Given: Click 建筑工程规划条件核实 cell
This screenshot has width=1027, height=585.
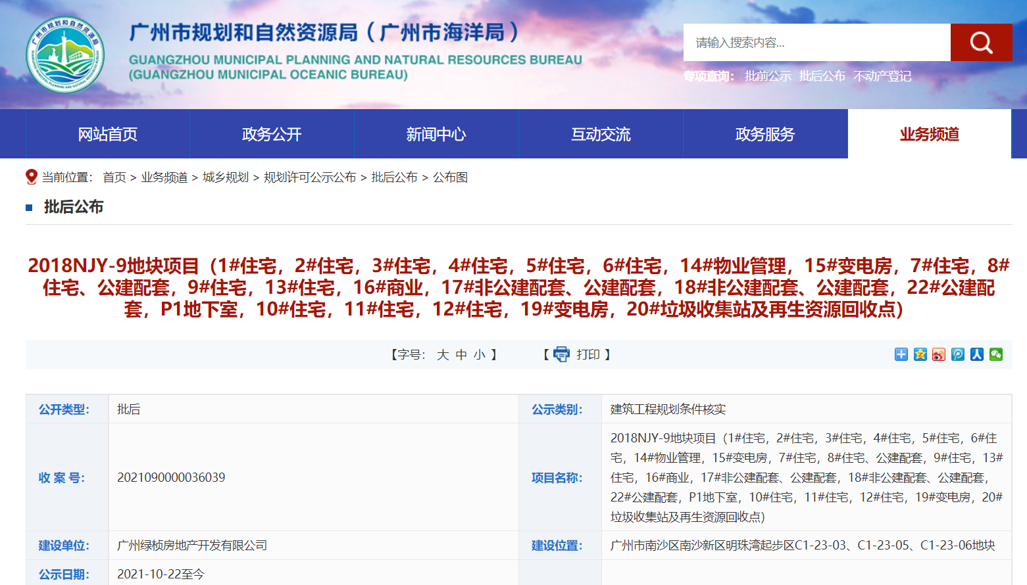Looking at the screenshot, I should point(668,410).
